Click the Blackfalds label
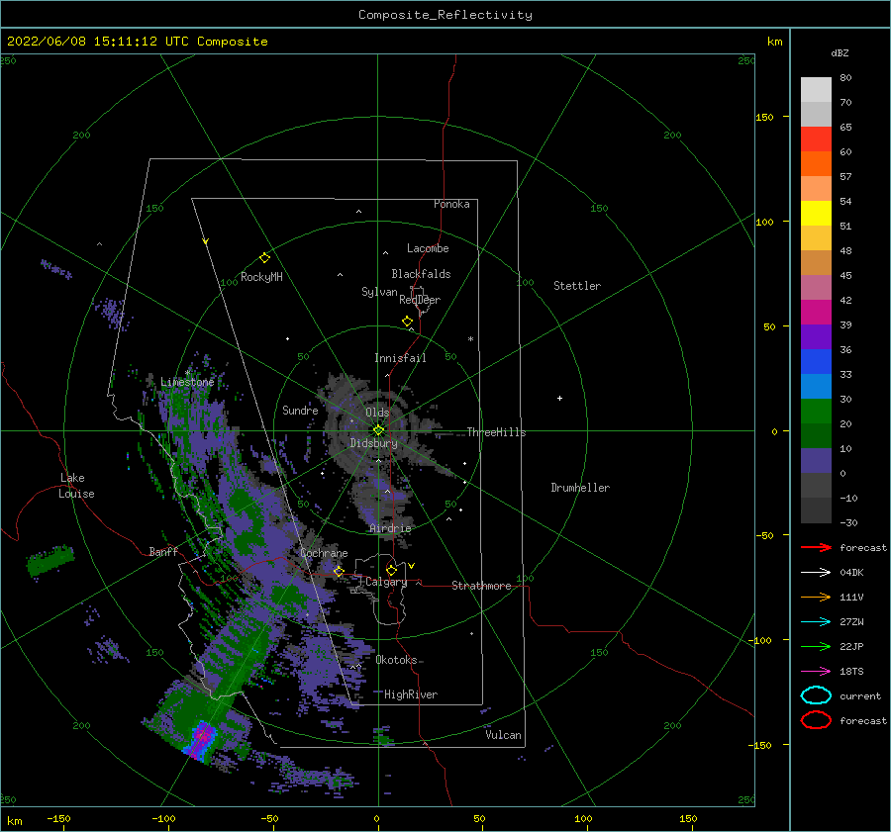This screenshot has height=832, width=891. pos(421,274)
